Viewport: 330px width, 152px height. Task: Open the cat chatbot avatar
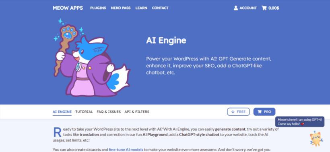click(x=316, y=138)
